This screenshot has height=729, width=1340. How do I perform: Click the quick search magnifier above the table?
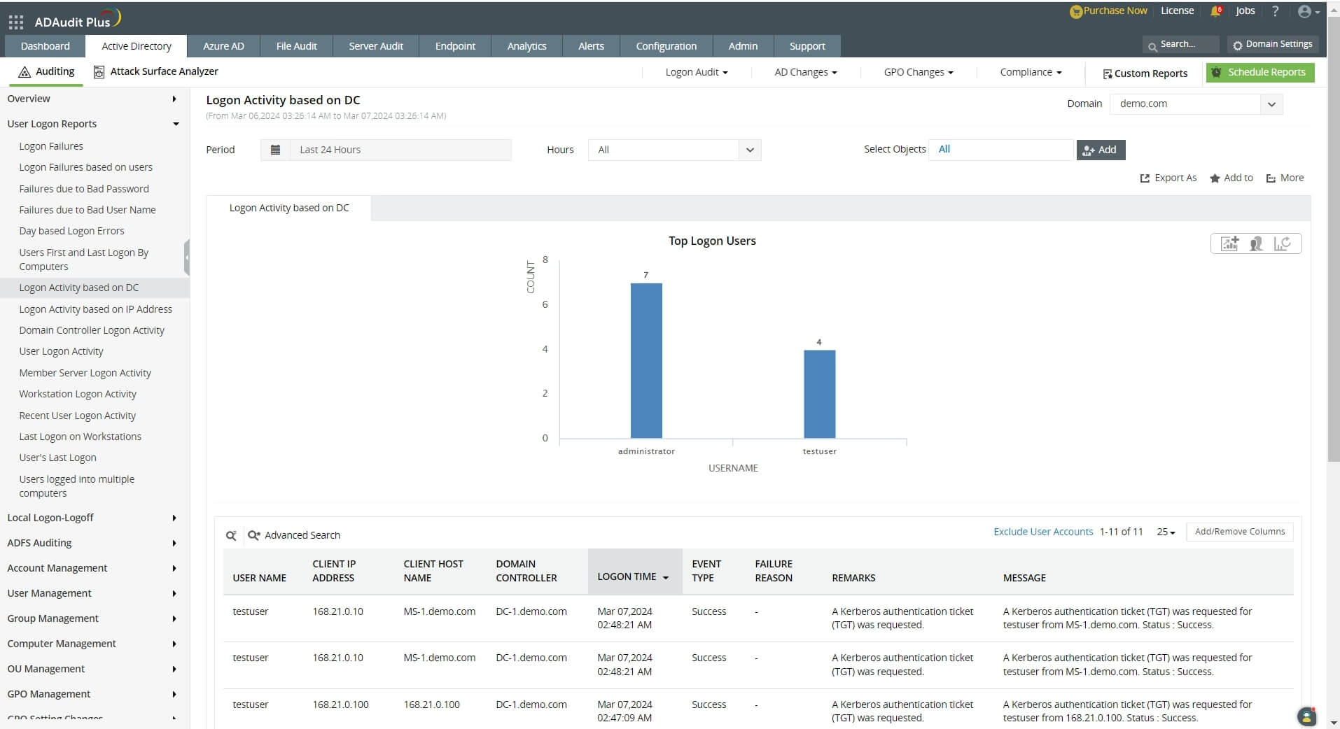(x=231, y=535)
